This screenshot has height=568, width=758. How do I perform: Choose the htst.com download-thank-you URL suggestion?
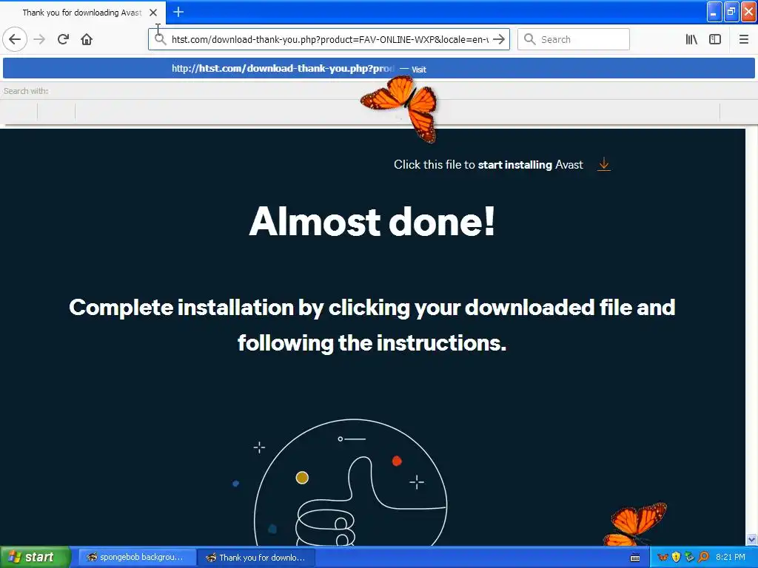click(378, 68)
